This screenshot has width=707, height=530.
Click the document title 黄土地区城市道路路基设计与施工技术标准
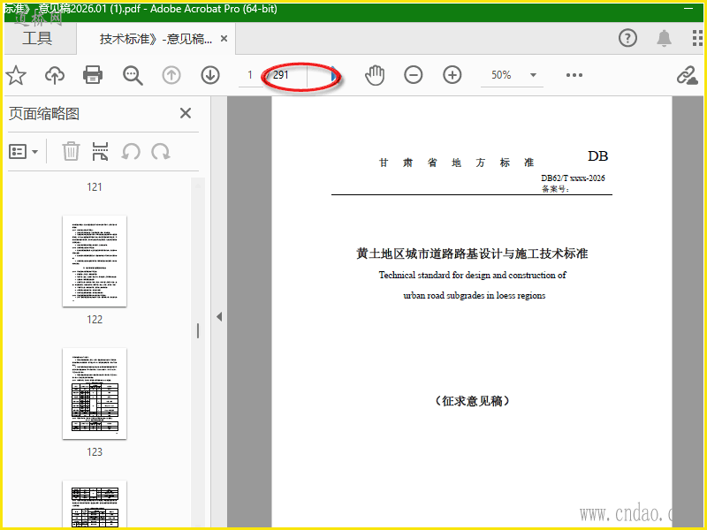point(472,254)
